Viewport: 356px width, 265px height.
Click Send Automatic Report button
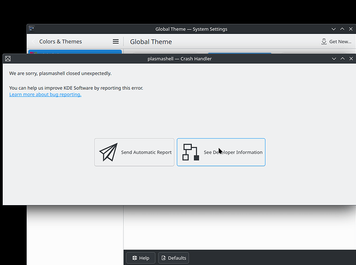pos(134,152)
